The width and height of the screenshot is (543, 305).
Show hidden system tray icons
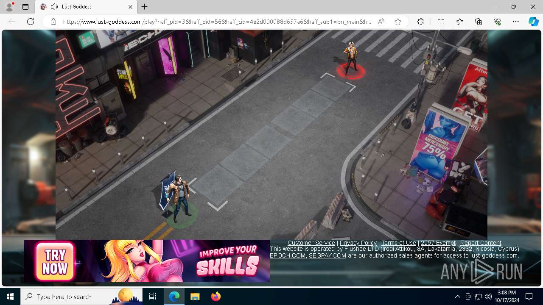point(457,297)
